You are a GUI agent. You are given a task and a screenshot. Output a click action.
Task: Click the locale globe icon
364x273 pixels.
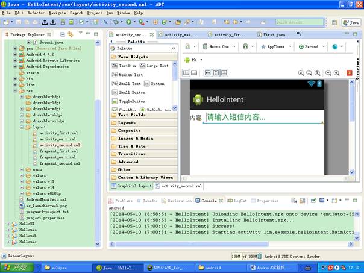335,46
